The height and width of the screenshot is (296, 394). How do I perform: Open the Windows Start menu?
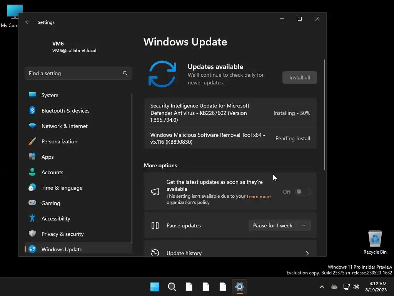tap(155, 287)
